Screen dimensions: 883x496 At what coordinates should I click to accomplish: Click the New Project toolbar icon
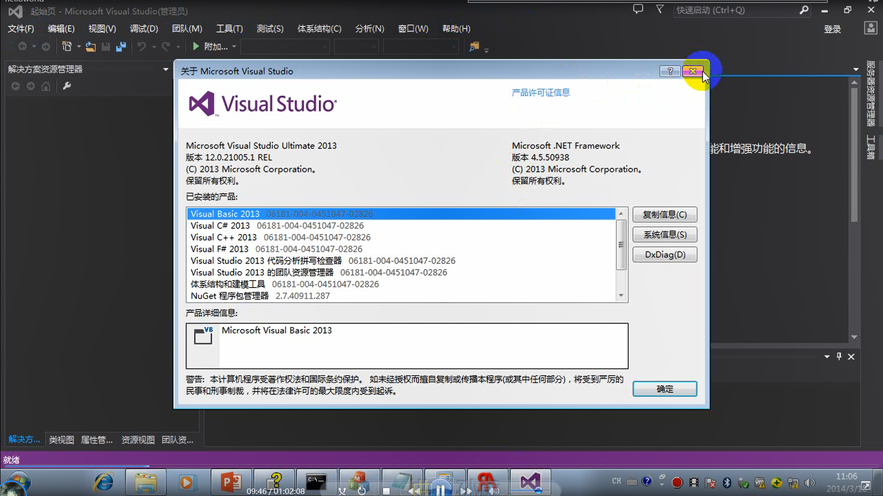(x=67, y=47)
